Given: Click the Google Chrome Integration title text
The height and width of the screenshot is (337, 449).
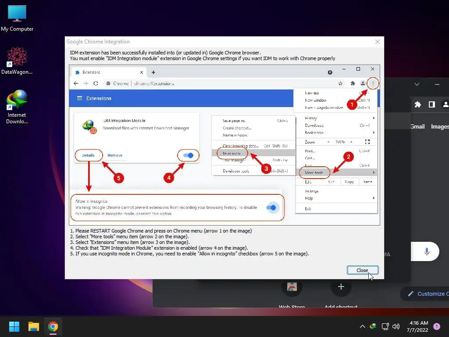Looking at the screenshot, I should pyautogui.click(x=98, y=42).
